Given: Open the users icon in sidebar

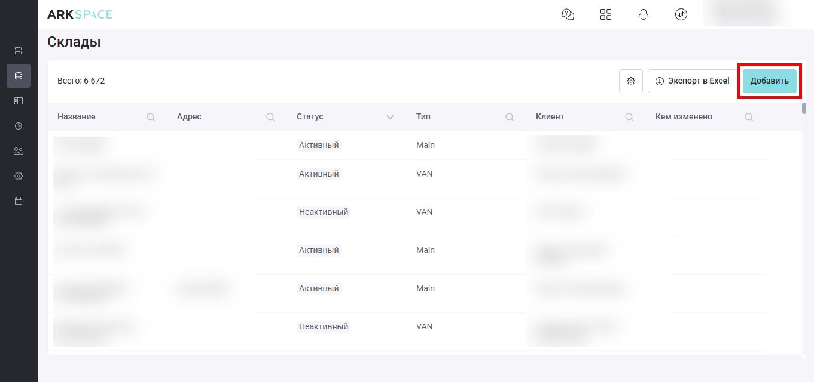Looking at the screenshot, I should pyautogui.click(x=19, y=151).
